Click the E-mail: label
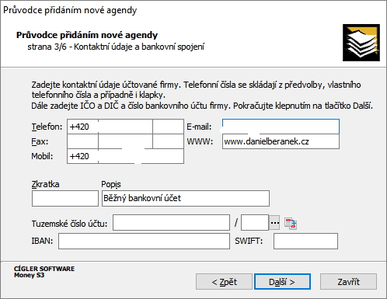Viewport: 387px width, 299px height. [x=199, y=127]
